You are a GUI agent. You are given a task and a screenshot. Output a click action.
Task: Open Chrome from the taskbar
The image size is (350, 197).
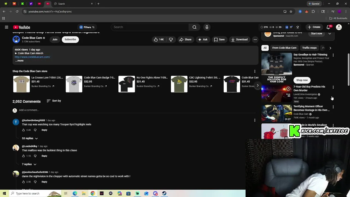(x=93, y=193)
